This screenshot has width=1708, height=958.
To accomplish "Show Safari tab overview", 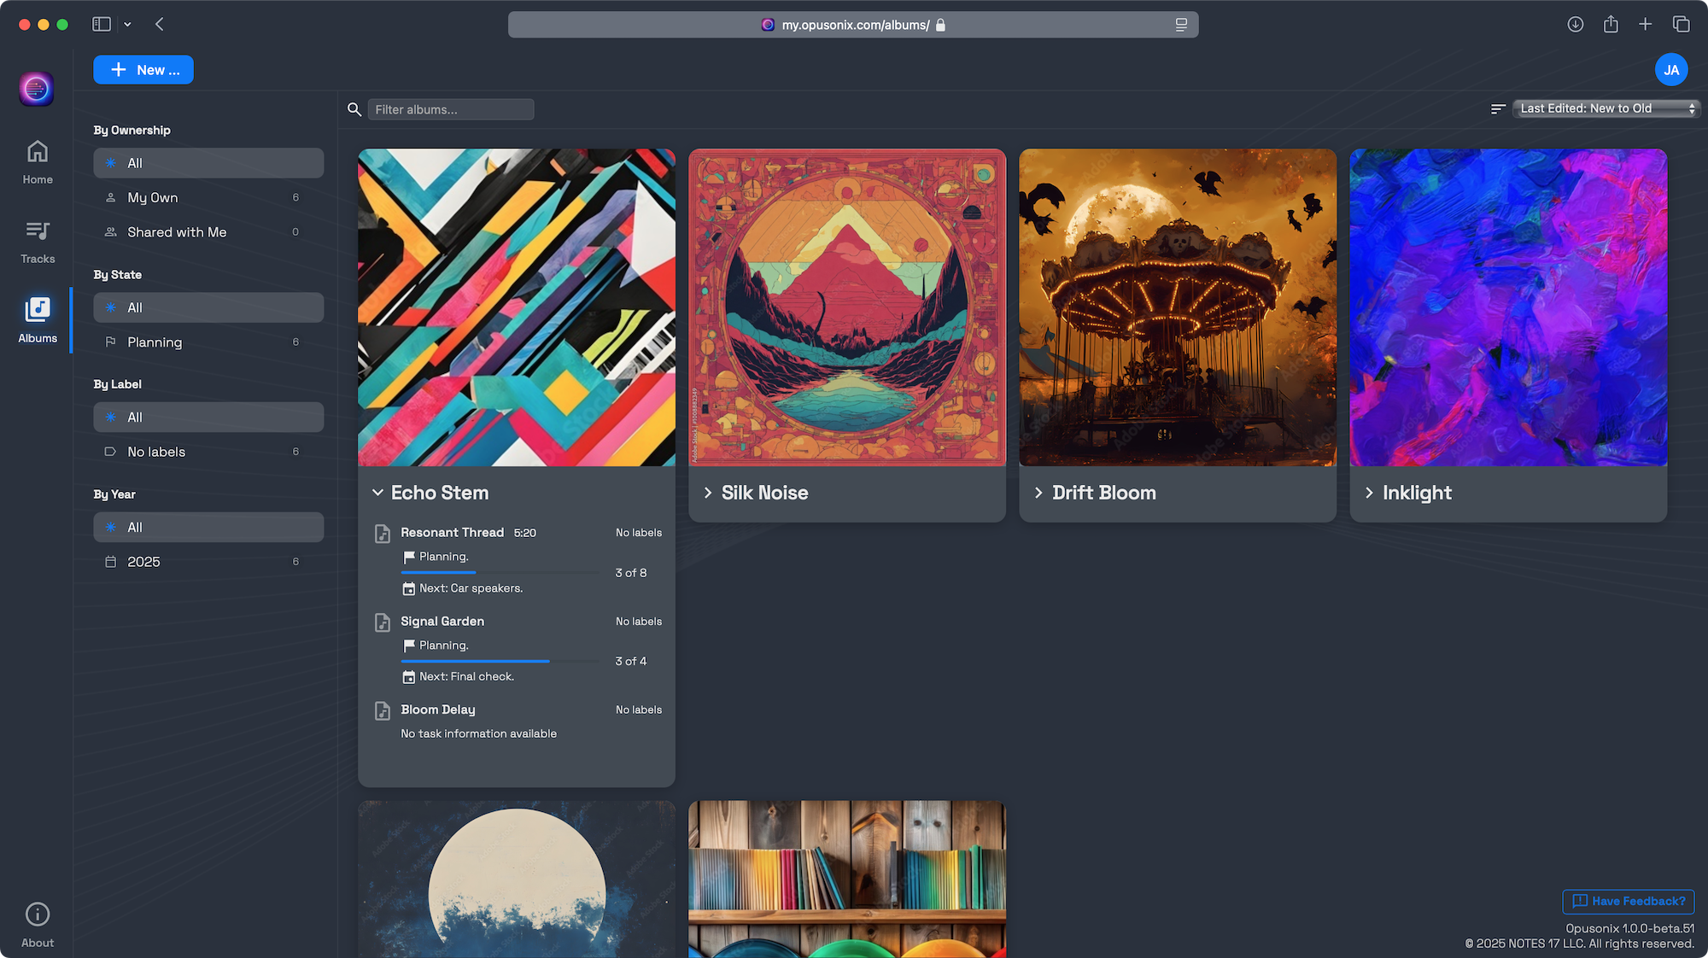I will (1681, 24).
